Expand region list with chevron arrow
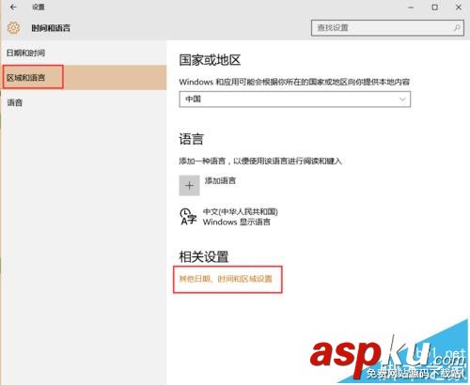The image size is (470, 385). [402, 100]
